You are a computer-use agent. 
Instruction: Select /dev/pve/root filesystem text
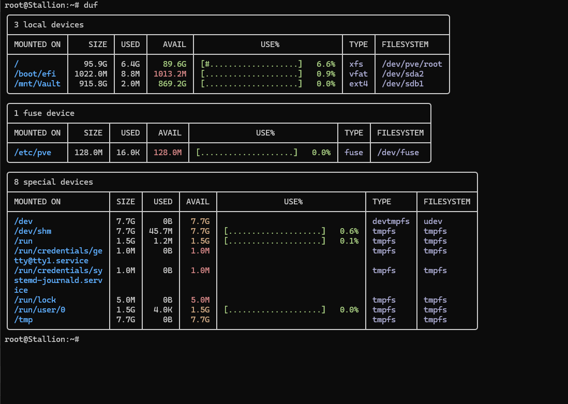(x=412, y=64)
